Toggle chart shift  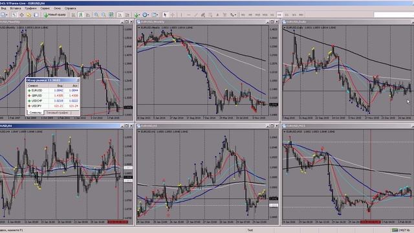tap(127, 15)
